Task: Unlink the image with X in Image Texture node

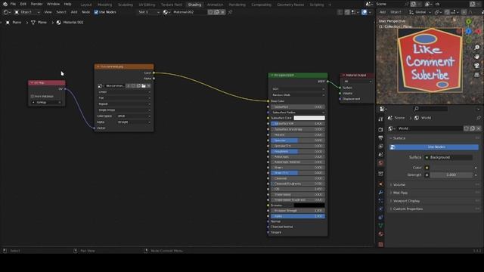Action: pyautogui.click(x=149, y=85)
